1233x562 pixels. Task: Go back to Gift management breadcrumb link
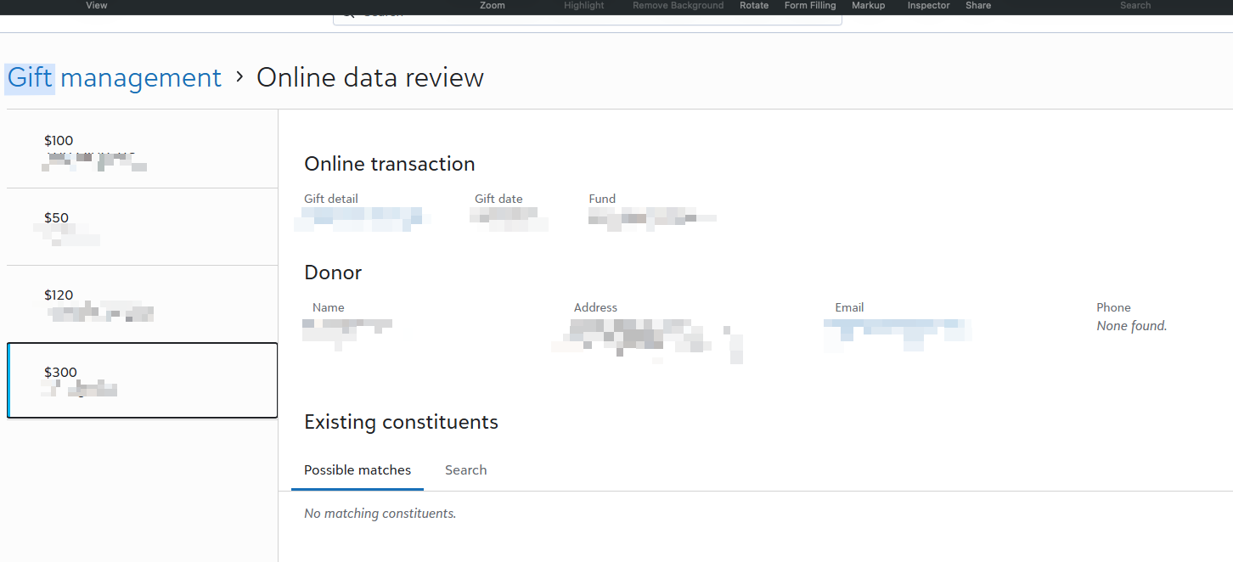tap(115, 77)
